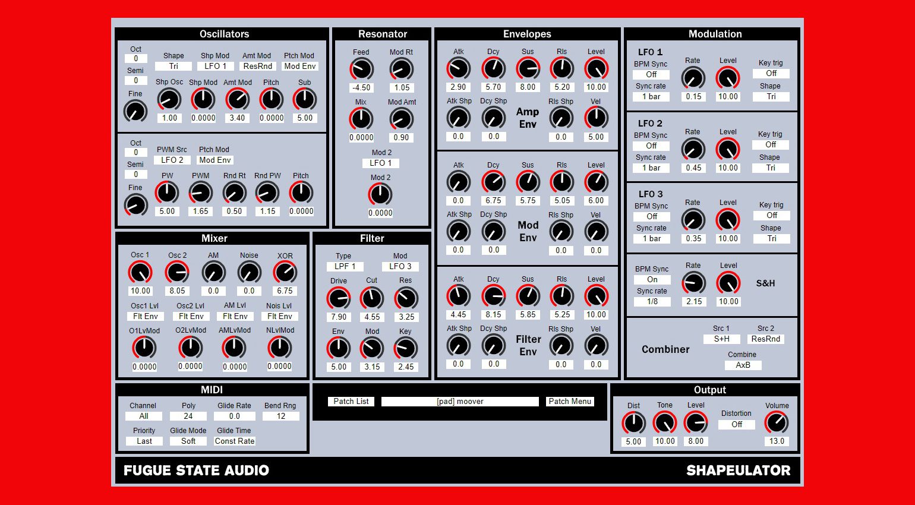Screen dimensions: 915x505
Task: Click the Amp Env Atk knob
Action: 458,69
